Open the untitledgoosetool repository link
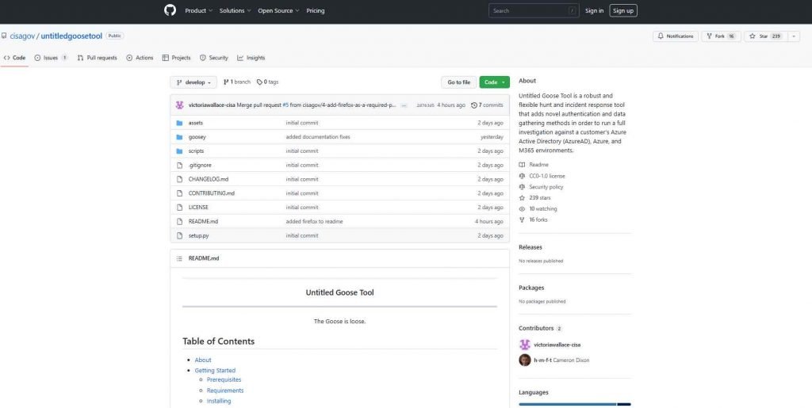This screenshot has width=812, height=408. click(71, 36)
